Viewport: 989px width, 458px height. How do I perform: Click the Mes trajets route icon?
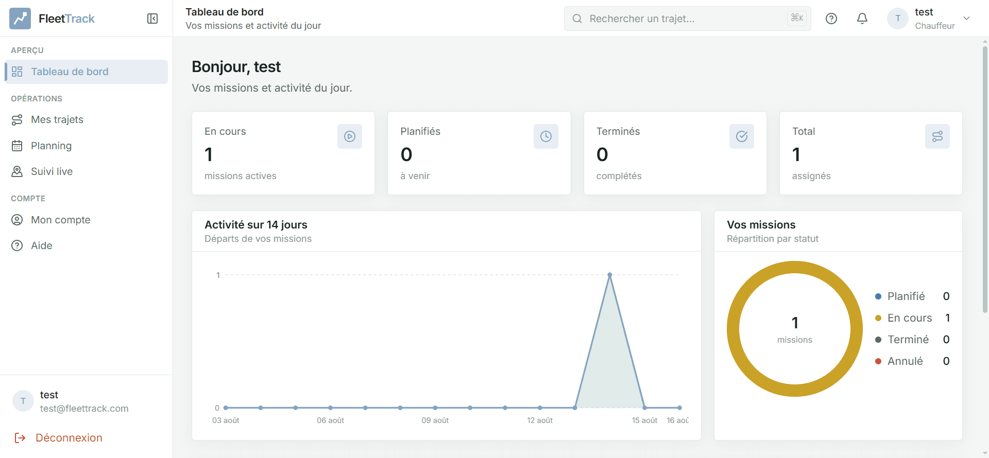17,119
